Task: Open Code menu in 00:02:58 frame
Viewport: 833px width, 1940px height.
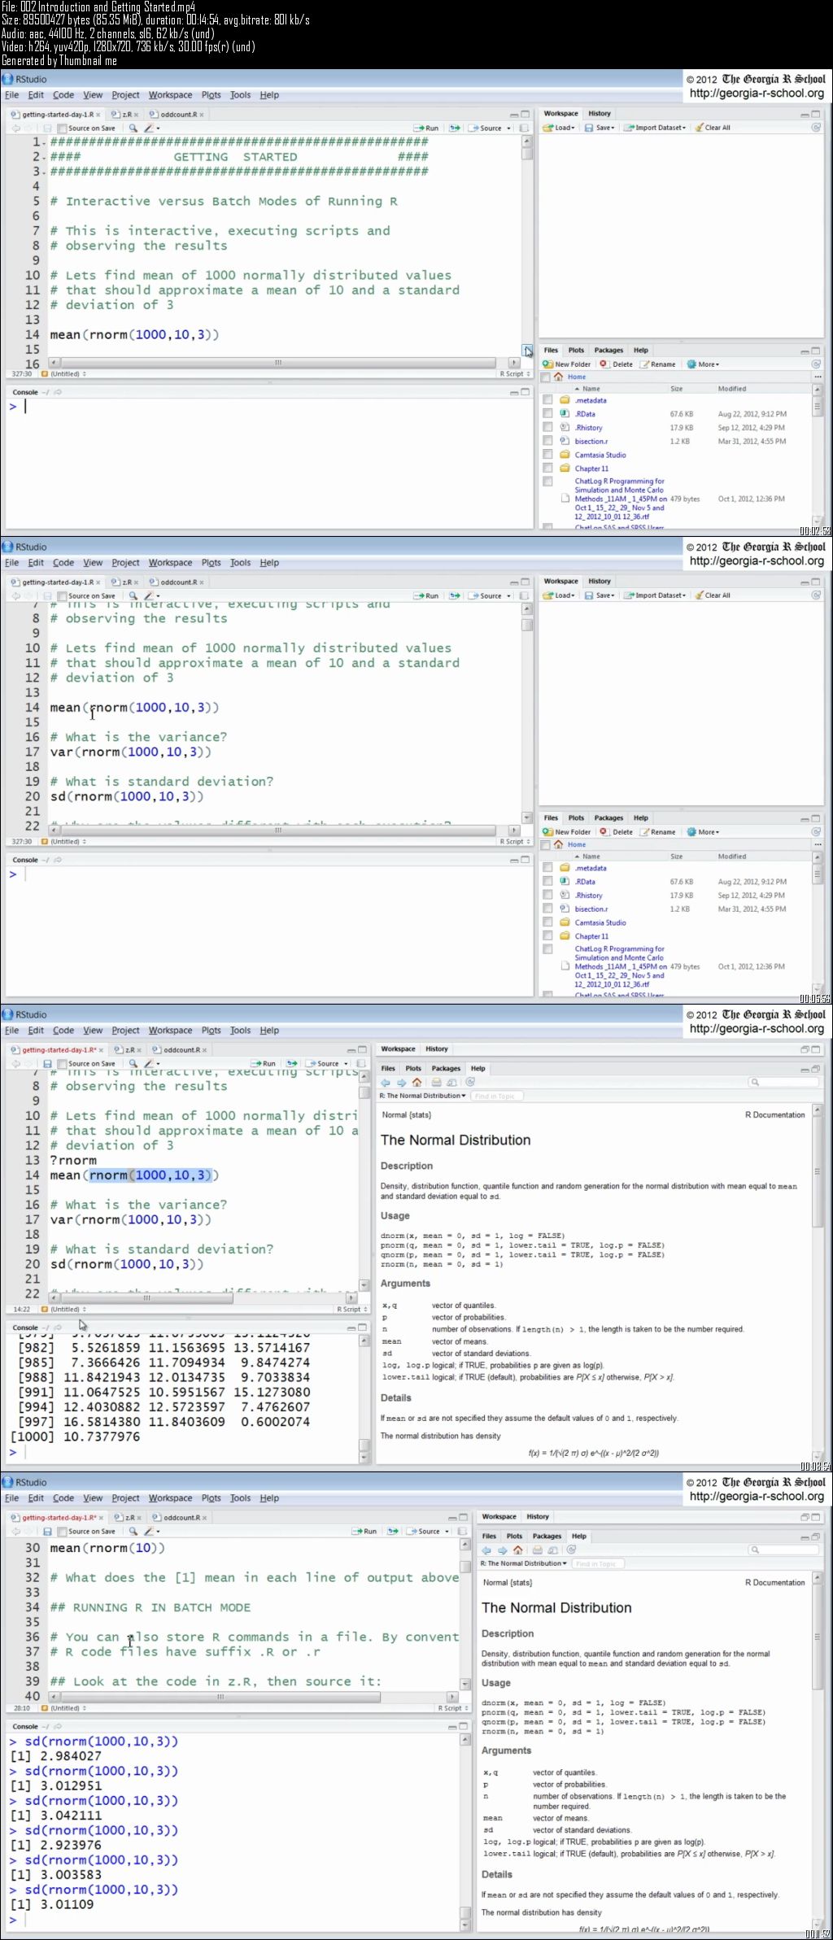Action: (63, 95)
